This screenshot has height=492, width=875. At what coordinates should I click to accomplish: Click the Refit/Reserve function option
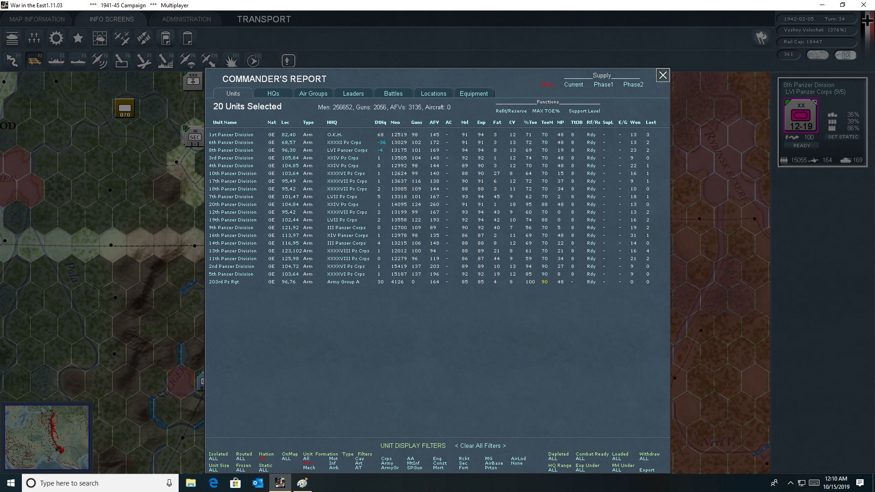click(x=510, y=111)
